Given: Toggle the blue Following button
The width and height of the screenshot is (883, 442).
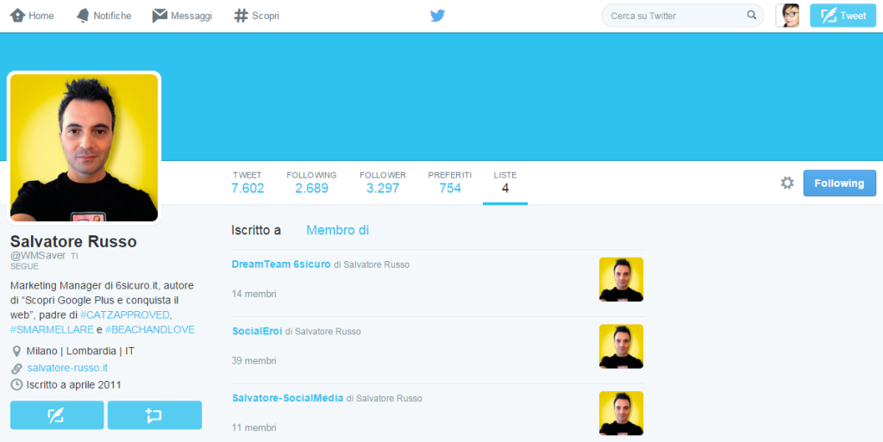Looking at the screenshot, I should (839, 183).
